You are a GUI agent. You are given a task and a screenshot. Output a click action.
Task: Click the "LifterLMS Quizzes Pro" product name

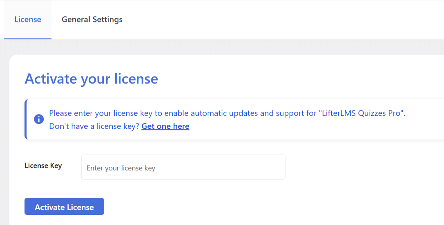click(x=362, y=113)
